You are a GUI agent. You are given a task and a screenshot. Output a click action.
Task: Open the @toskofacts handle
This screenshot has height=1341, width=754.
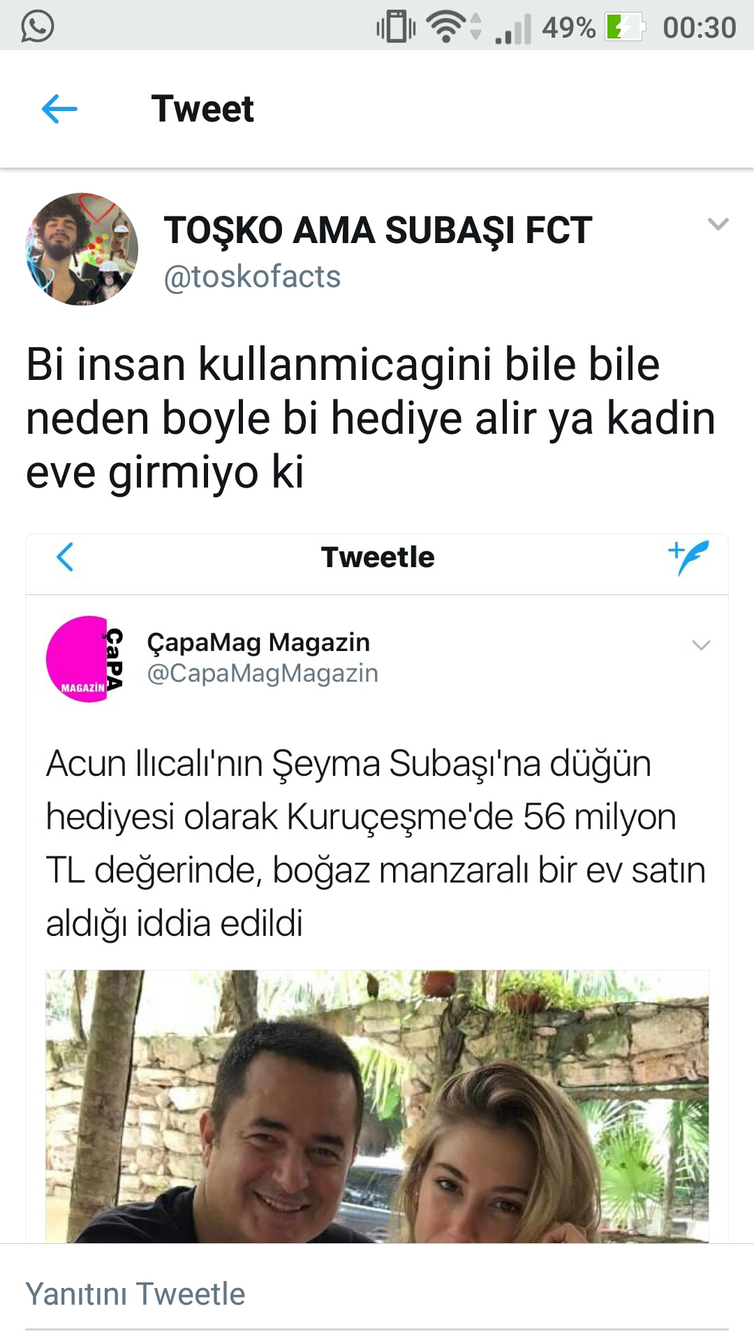(x=252, y=277)
